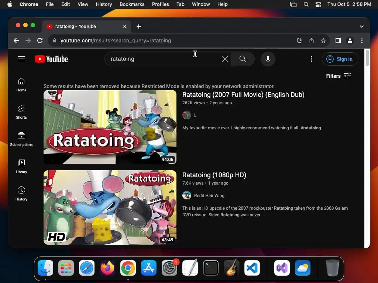The height and width of the screenshot is (283, 378).
Task: Open Control Center in menu bar
Action: (318, 4)
